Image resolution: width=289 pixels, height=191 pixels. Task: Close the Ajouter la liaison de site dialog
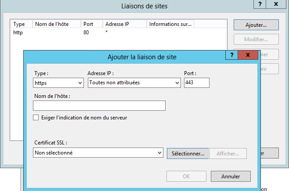click(248, 55)
